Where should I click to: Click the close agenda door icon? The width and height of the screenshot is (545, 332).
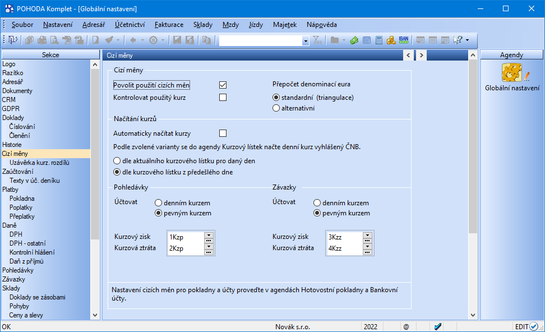[x=12, y=40]
